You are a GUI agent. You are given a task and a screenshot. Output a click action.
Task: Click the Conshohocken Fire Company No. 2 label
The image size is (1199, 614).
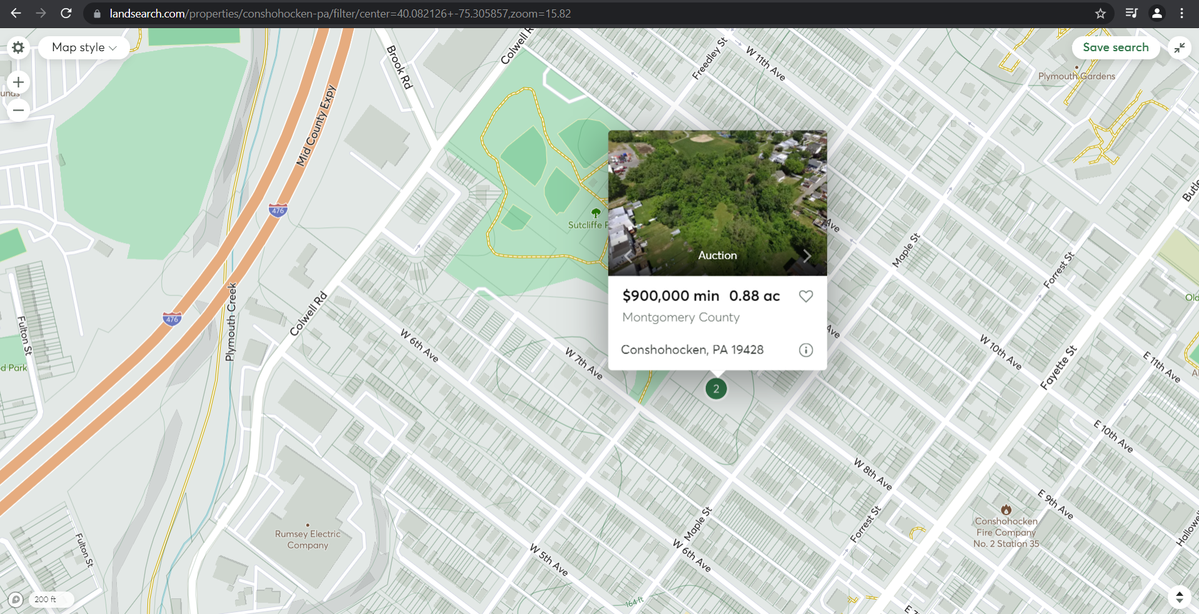point(1006,532)
